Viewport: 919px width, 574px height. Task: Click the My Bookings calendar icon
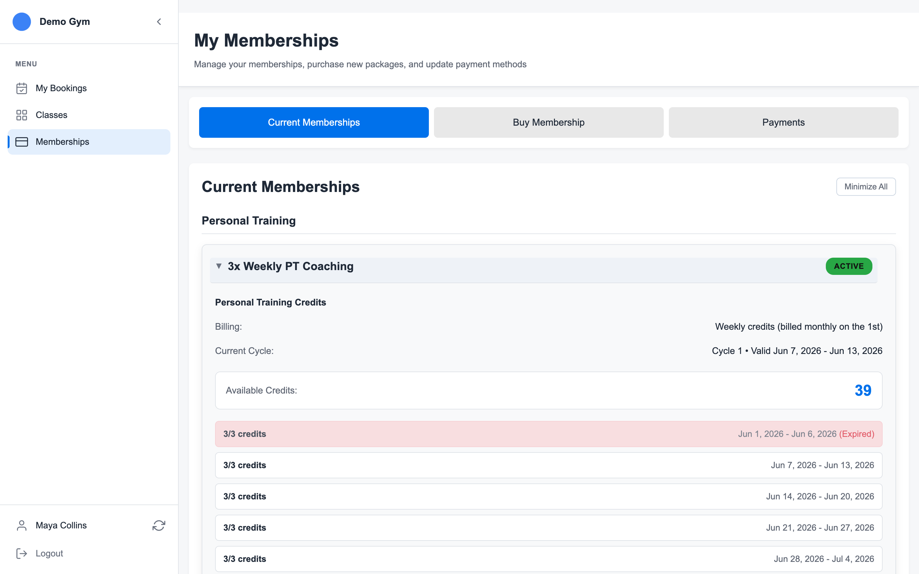tap(22, 88)
